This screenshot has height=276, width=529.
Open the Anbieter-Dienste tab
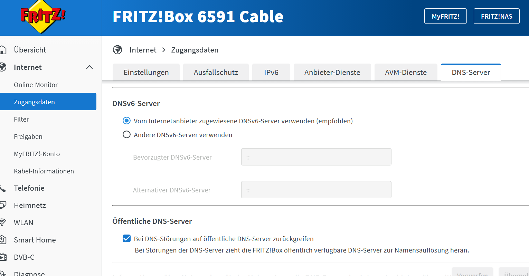coord(332,73)
